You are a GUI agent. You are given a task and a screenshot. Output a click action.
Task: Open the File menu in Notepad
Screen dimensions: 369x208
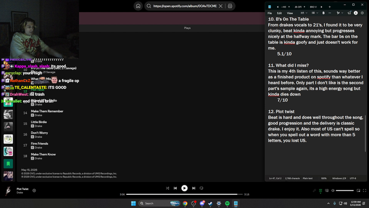(x=270, y=13)
